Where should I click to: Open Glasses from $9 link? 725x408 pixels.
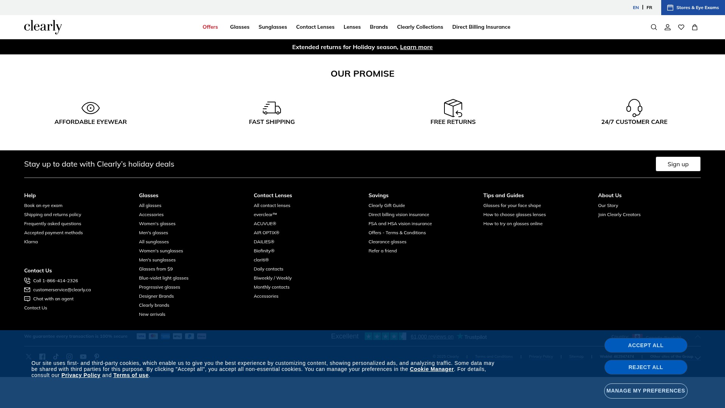(x=156, y=269)
